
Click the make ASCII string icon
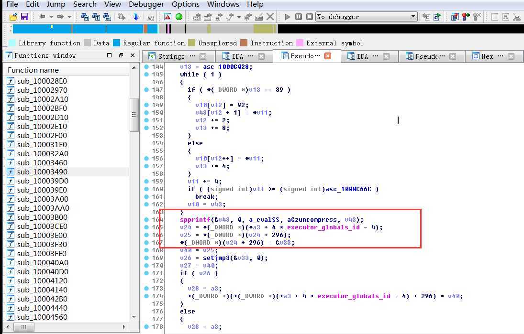click(x=219, y=17)
